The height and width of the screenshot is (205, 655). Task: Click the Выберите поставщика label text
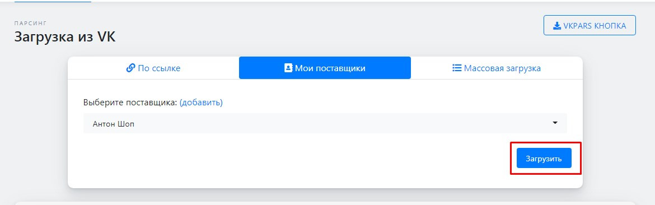pos(130,102)
